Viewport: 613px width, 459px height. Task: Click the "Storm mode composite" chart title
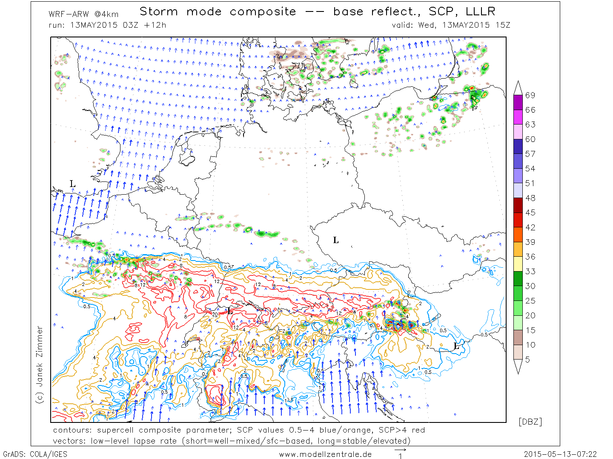pos(318,11)
